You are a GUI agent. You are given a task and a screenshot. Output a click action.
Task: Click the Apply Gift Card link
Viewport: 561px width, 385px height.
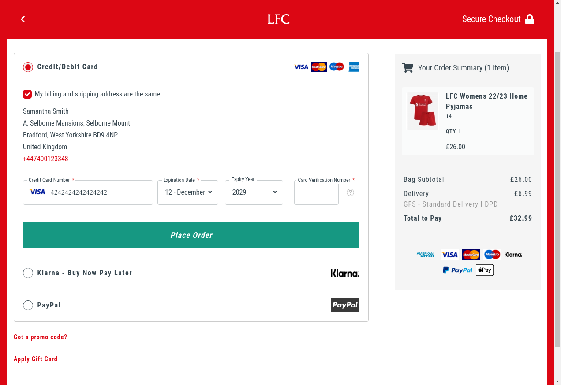[36, 359]
